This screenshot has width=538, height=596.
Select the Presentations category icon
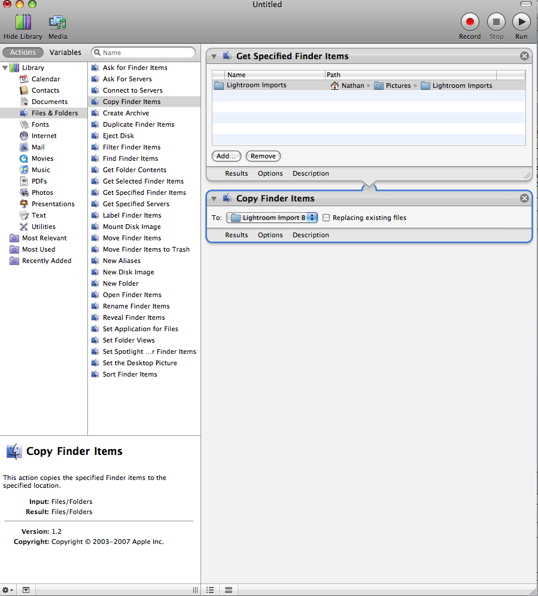click(24, 204)
